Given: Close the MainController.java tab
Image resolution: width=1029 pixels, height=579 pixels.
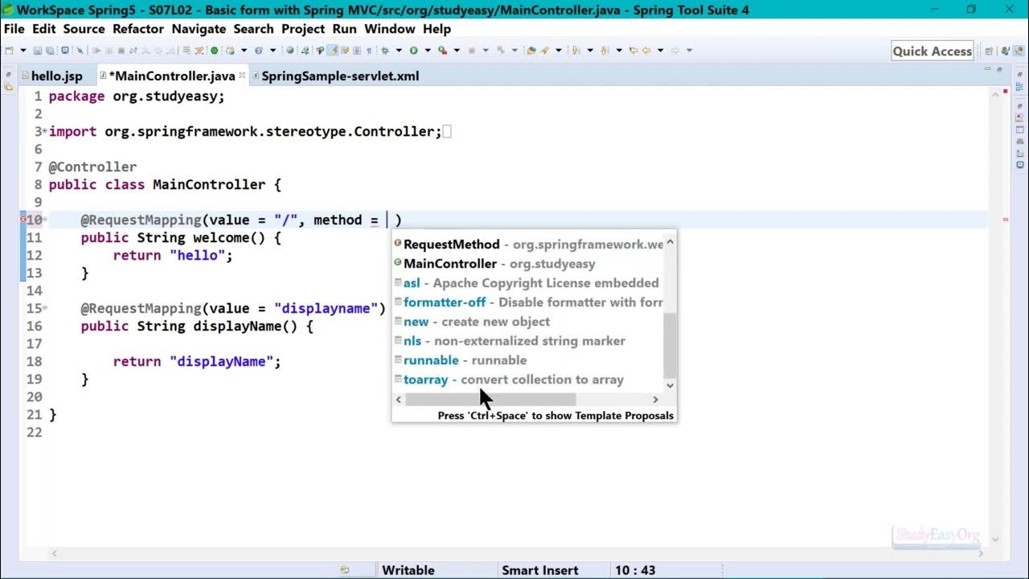Looking at the screenshot, I should (242, 76).
